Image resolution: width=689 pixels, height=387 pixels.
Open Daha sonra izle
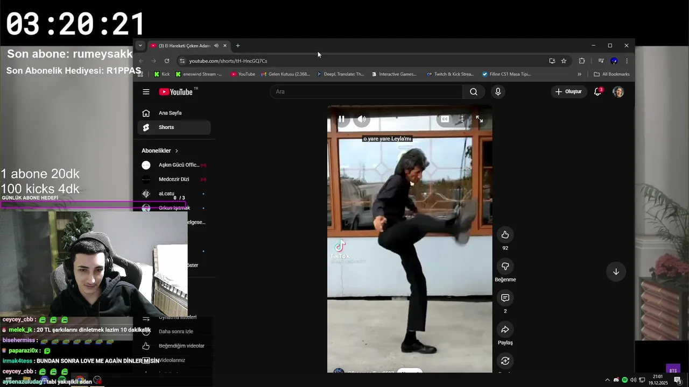[174, 332]
